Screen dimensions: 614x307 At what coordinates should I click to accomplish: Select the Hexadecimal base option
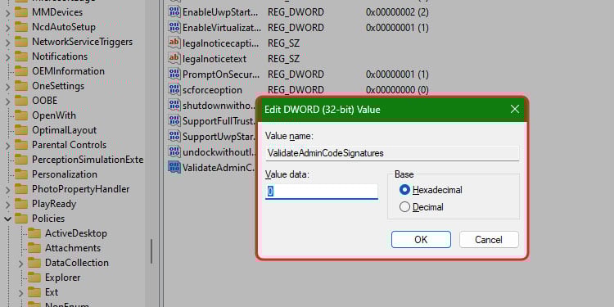click(431, 190)
